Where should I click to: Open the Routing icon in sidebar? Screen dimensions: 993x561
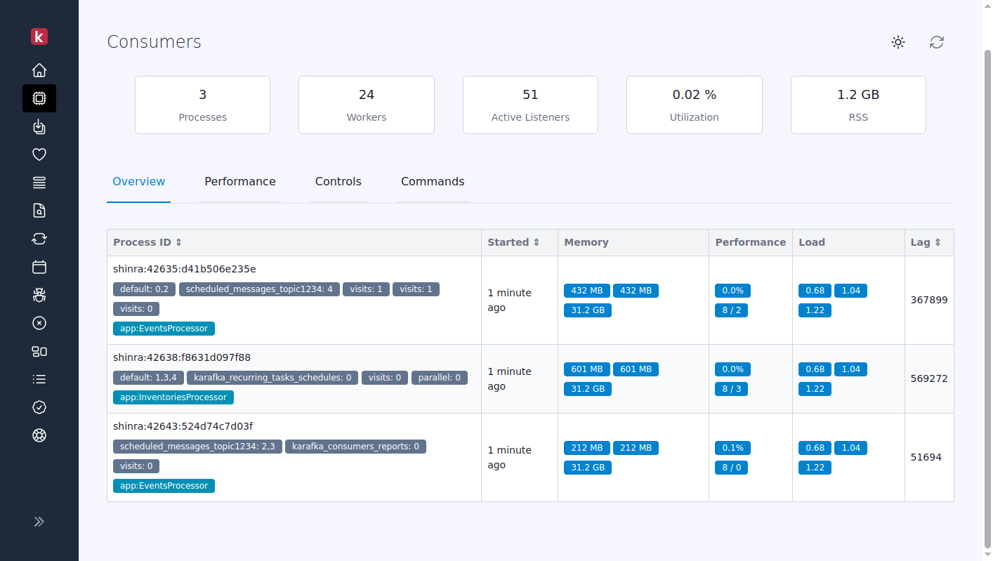click(x=39, y=183)
